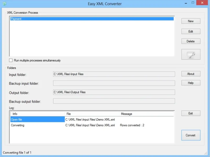Click the Output folder field
The height and width of the screenshot is (157, 210).
tap(114, 92)
